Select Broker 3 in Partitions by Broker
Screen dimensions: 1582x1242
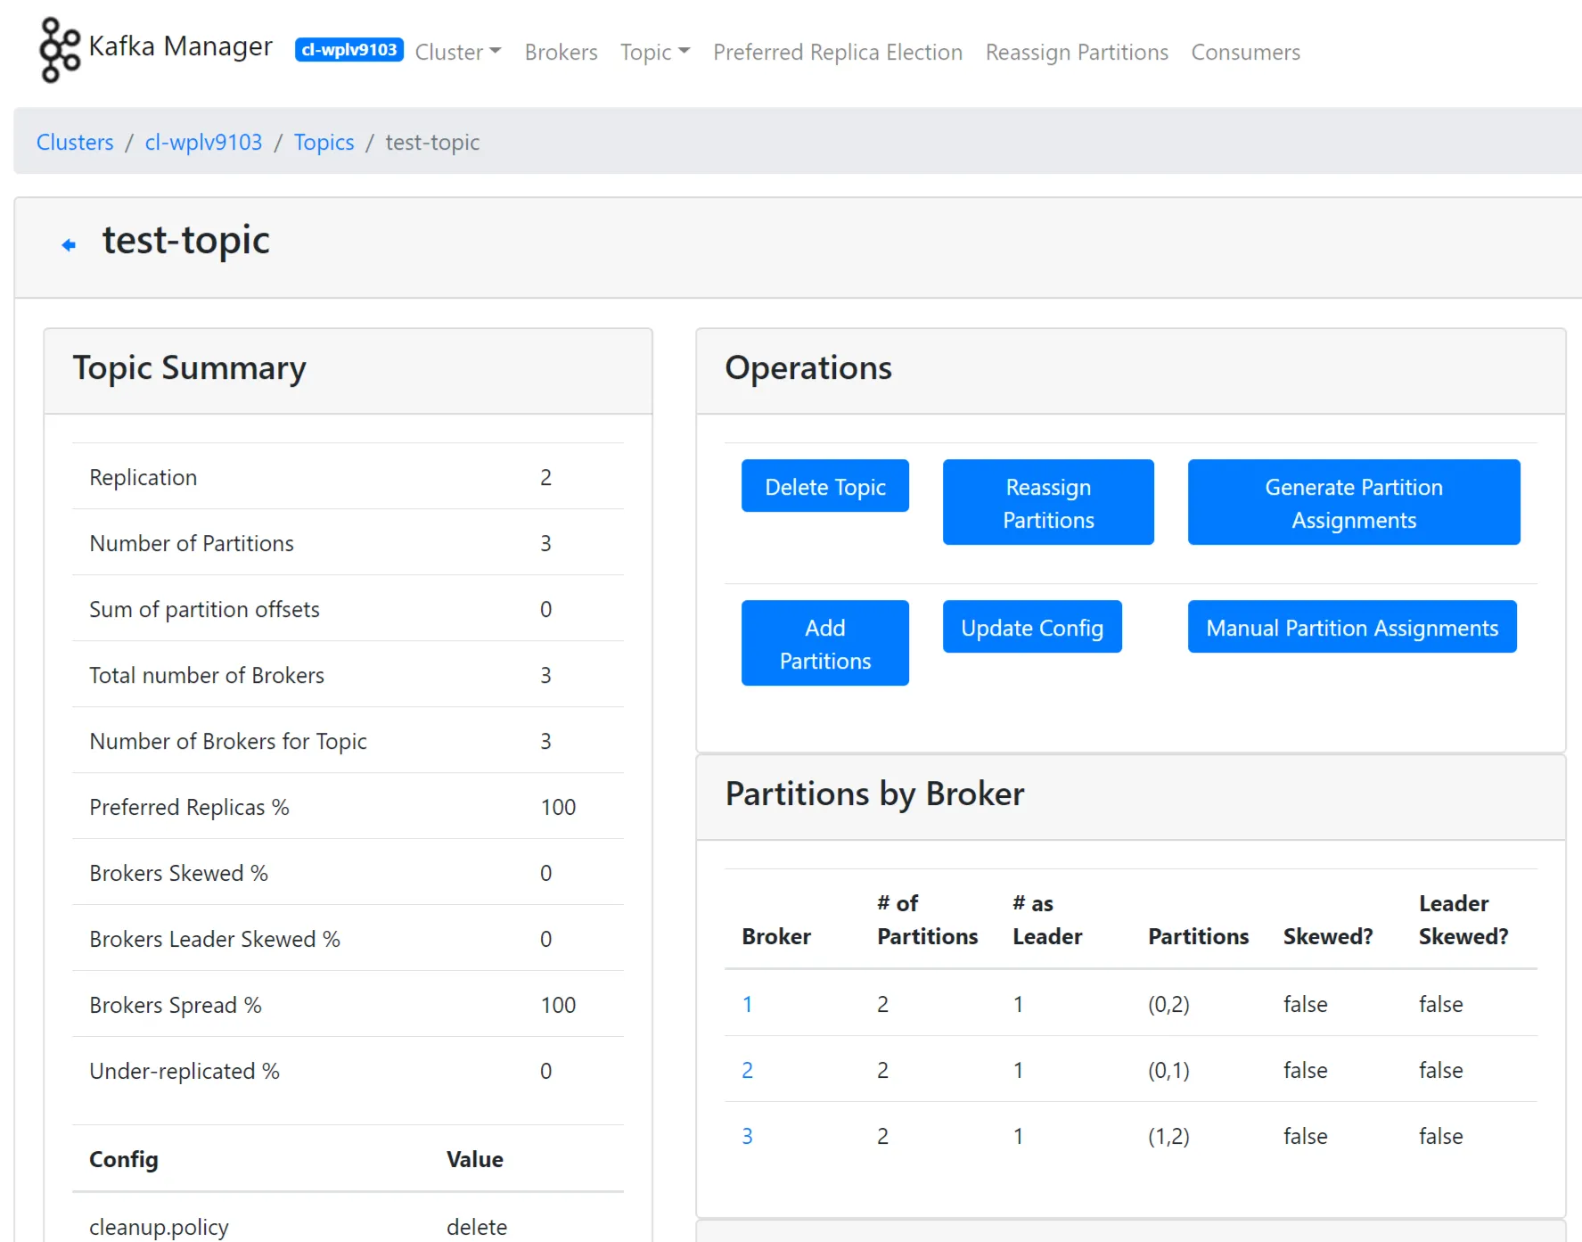[747, 1136]
